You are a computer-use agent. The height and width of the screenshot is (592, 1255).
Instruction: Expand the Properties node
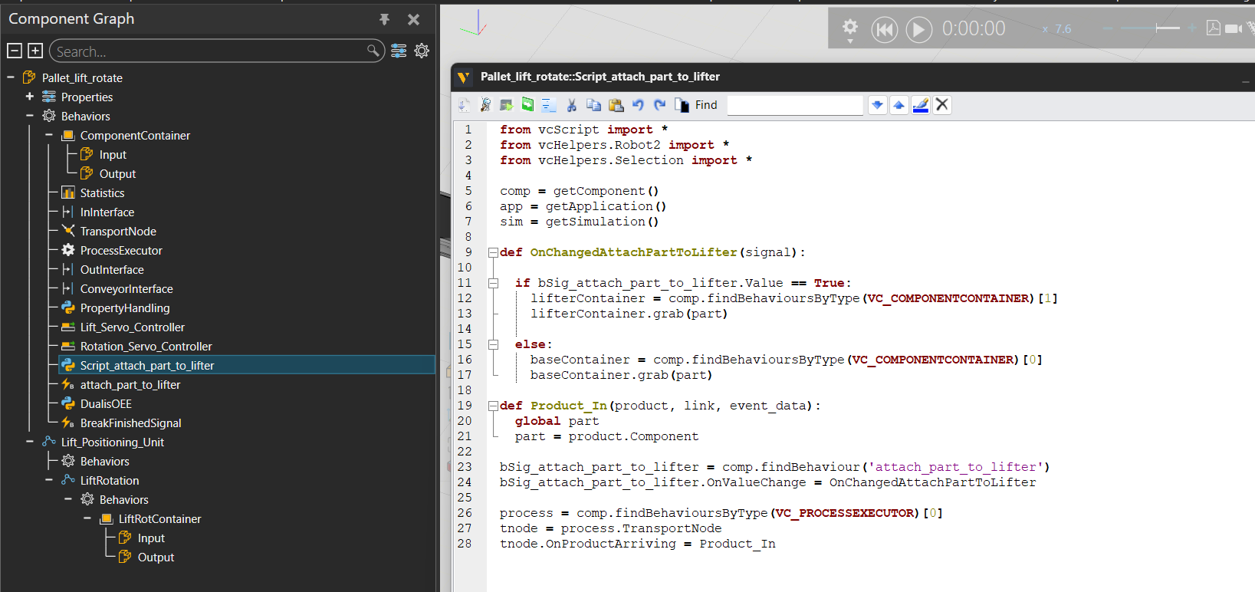tap(30, 97)
